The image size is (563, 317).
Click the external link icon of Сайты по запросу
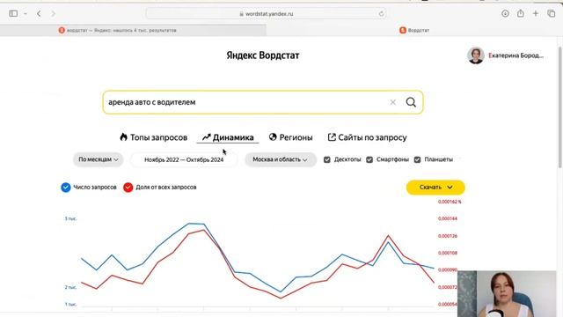click(x=332, y=137)
